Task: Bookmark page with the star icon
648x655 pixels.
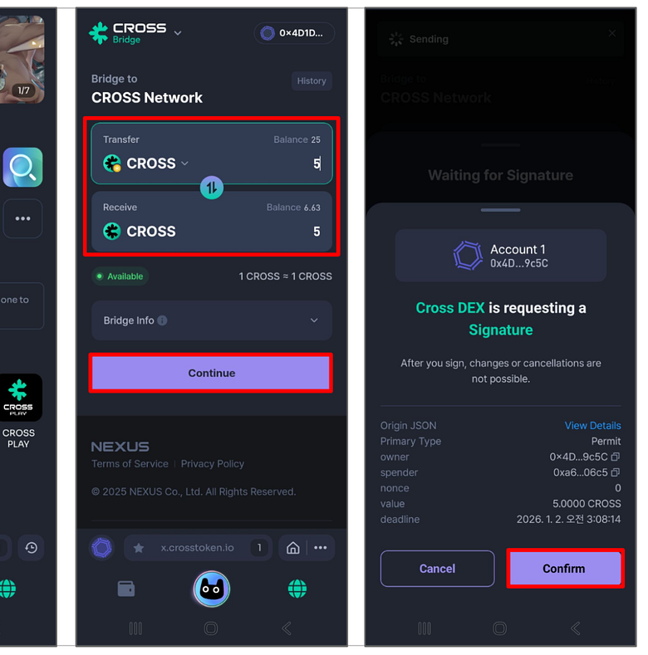Action: 139,548
